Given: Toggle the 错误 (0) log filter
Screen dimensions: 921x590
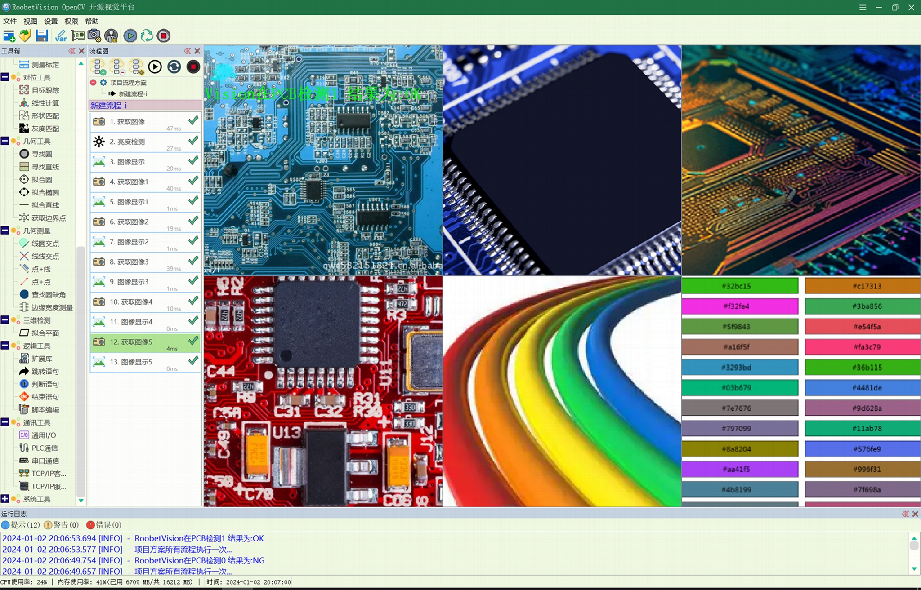Looking at the screenshot, I should click(x=104, y=525).
